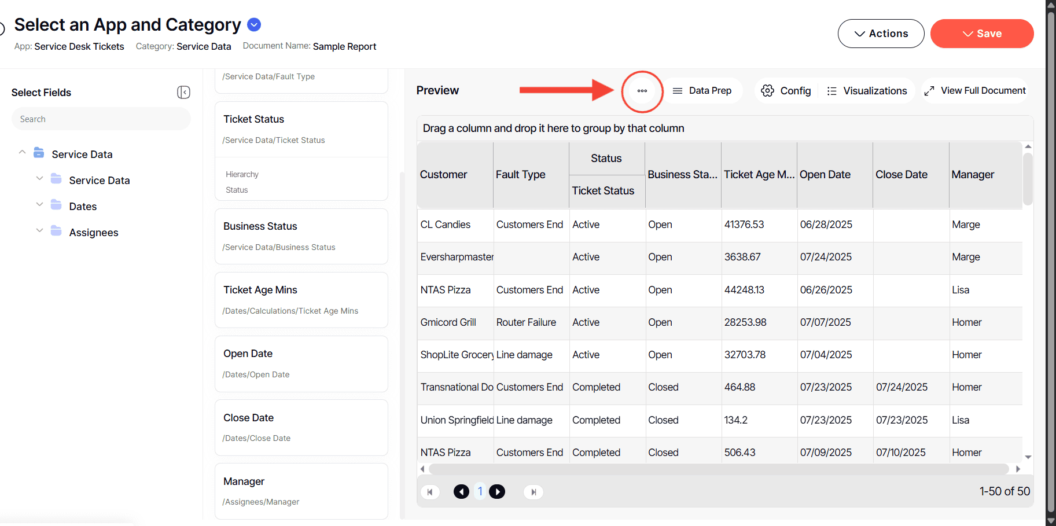Image resolution: width=1056 pixels, height=526 pixels.
Task: Click the Status group column header
Action: pos(607,159)
